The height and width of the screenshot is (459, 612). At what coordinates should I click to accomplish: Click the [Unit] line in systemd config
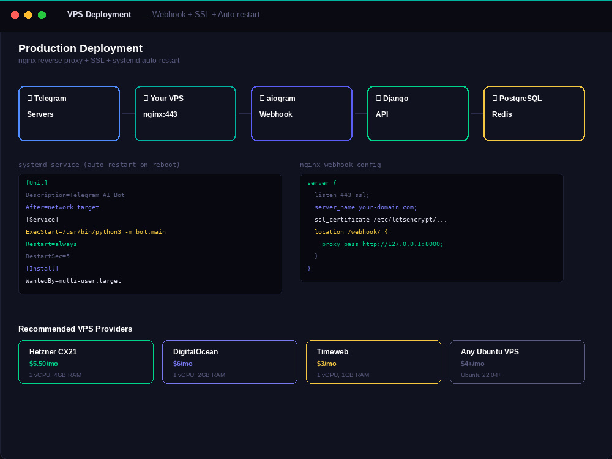click(x=37, y=182)
